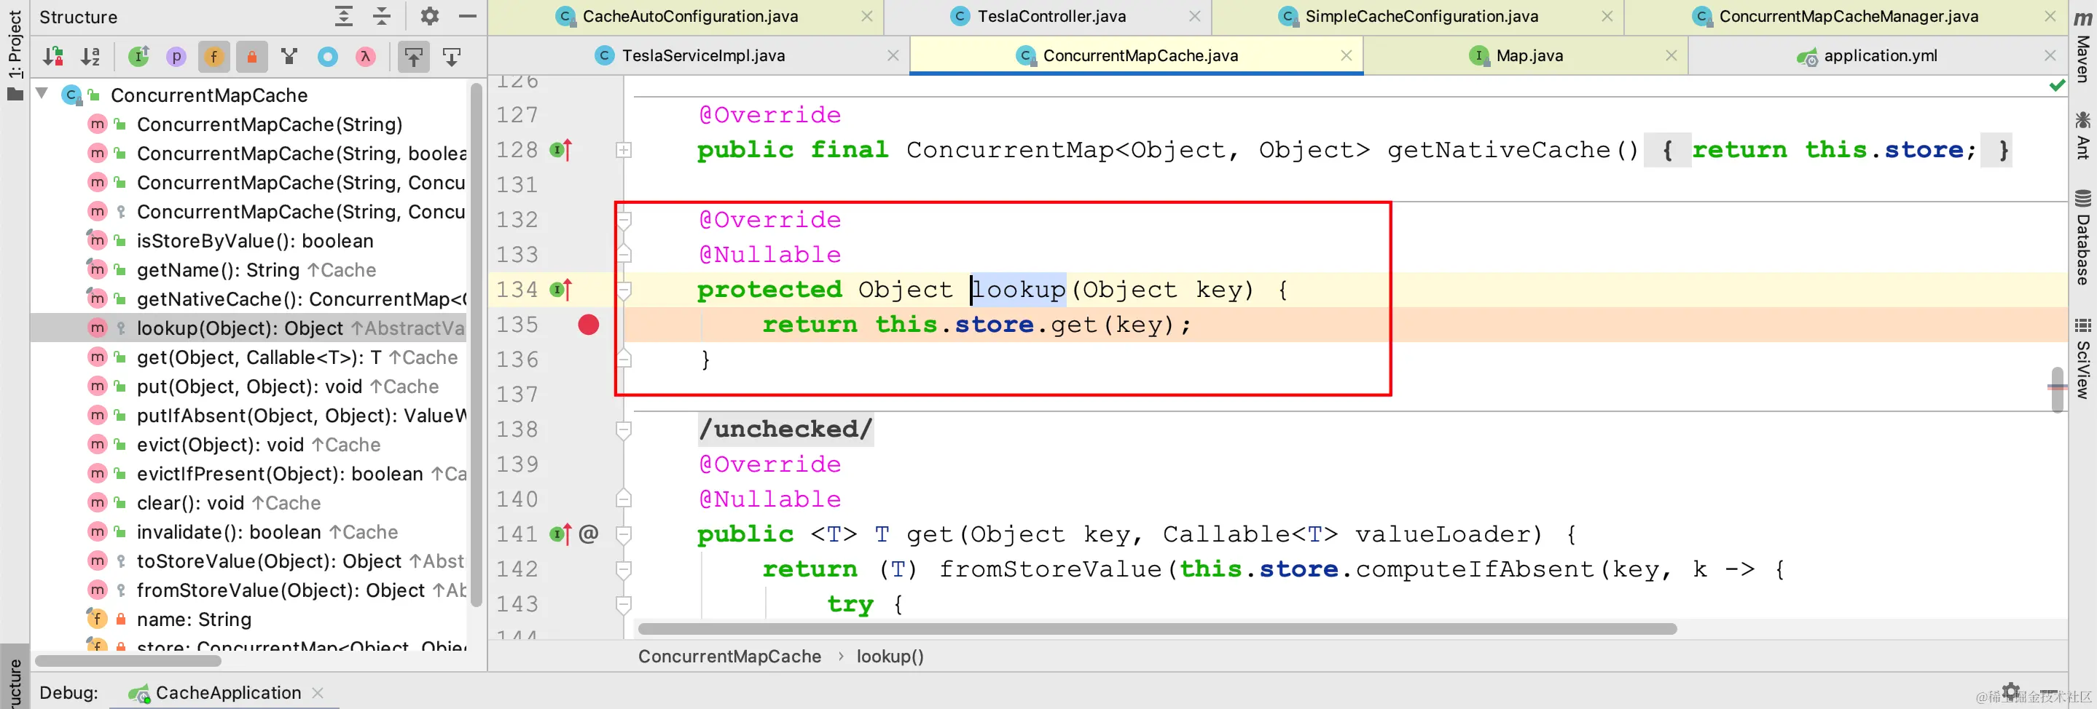Collapse lambda fold marker on line 142
The width and height of the screenshot is (2097, 709).
[x=624, y=569]
